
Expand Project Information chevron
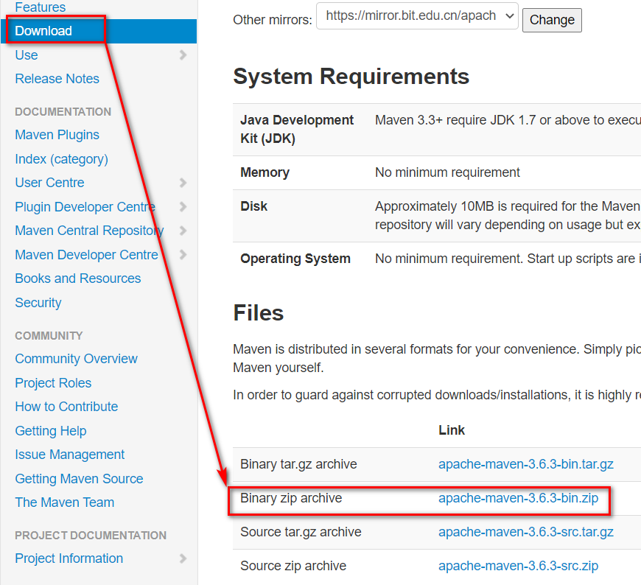click(183, 558)
